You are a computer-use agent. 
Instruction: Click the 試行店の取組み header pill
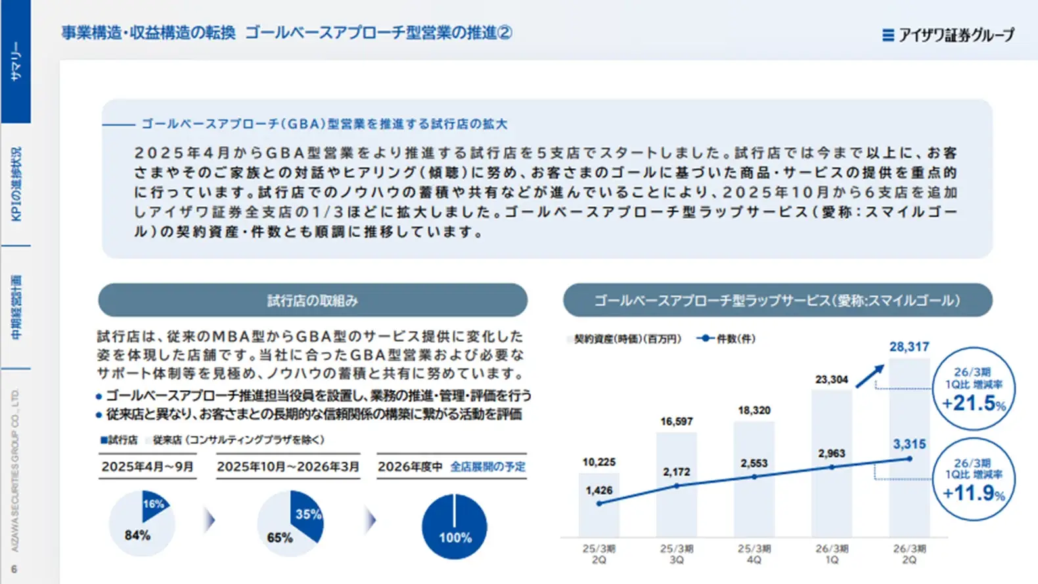tap(313, 301)
